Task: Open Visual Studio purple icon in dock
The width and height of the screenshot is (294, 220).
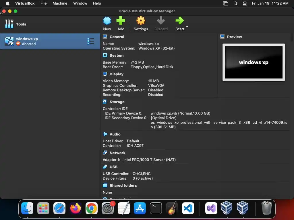Action: click(211, 208)
